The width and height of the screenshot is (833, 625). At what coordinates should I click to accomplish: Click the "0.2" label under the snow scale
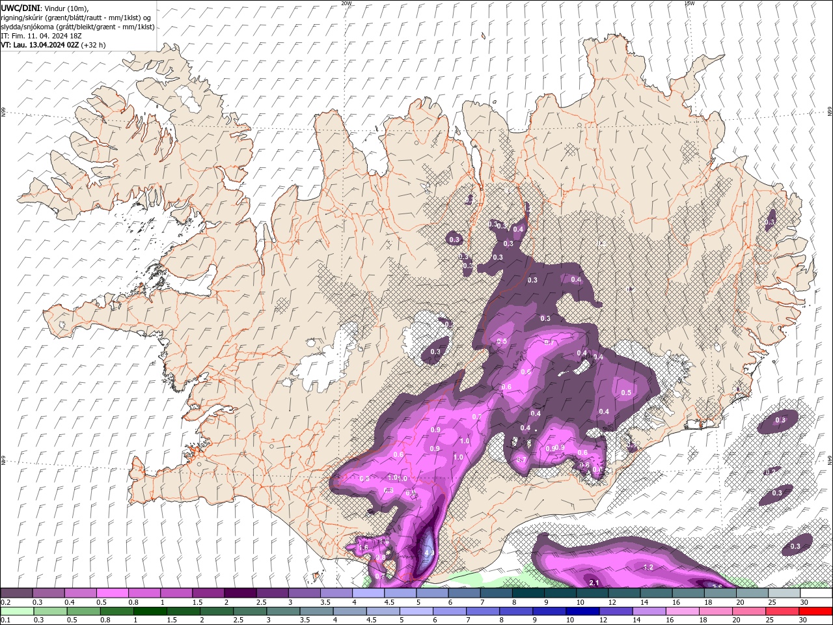tap(6, 603)
